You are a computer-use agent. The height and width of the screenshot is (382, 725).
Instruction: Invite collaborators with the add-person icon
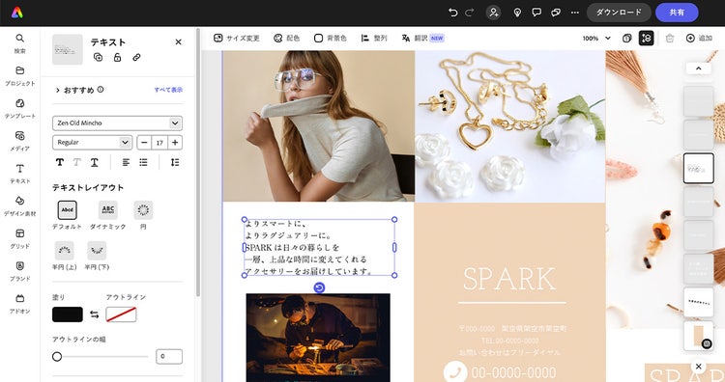[x=493, y=13]
